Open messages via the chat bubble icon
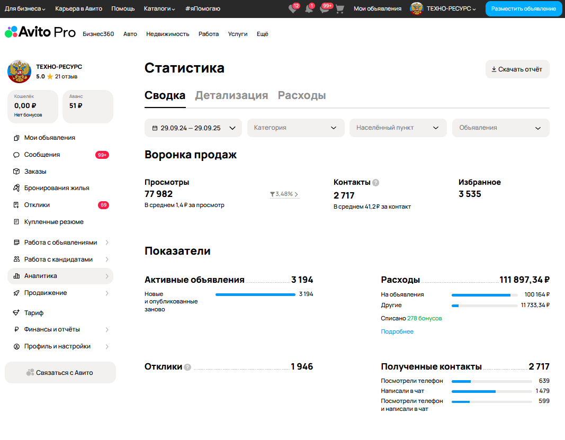This screenshot has height=440, width=565. pos(325,9)
